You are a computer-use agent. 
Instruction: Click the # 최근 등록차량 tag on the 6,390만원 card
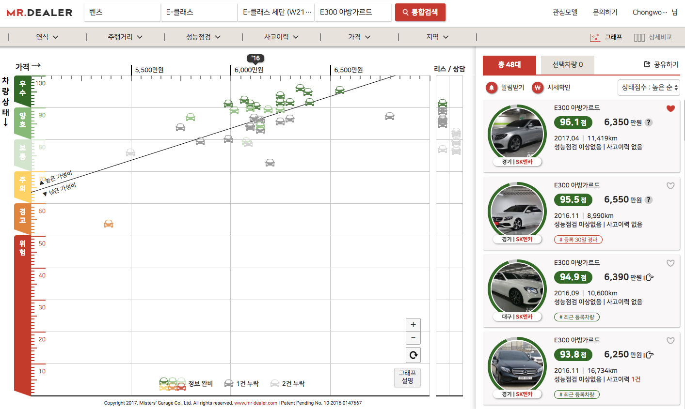click(x=577, y=317)
